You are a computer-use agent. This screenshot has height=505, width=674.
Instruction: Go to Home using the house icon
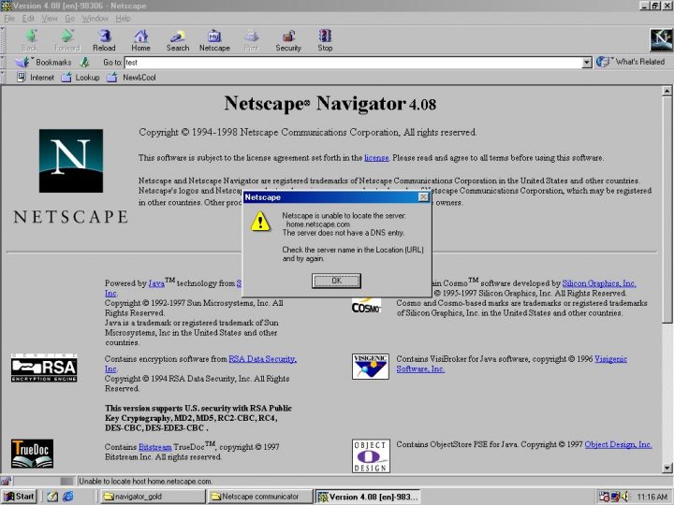(140, 40)
